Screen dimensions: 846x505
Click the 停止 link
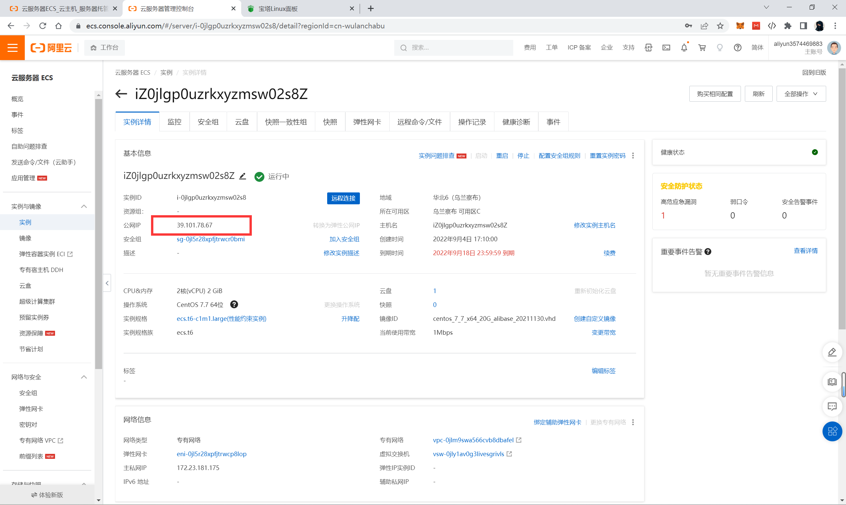point(523,155)
